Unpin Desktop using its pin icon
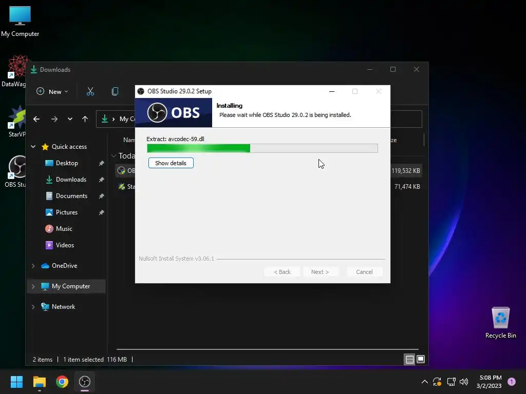The height and width of the screenshot is (394, 526). click(101, 163)
